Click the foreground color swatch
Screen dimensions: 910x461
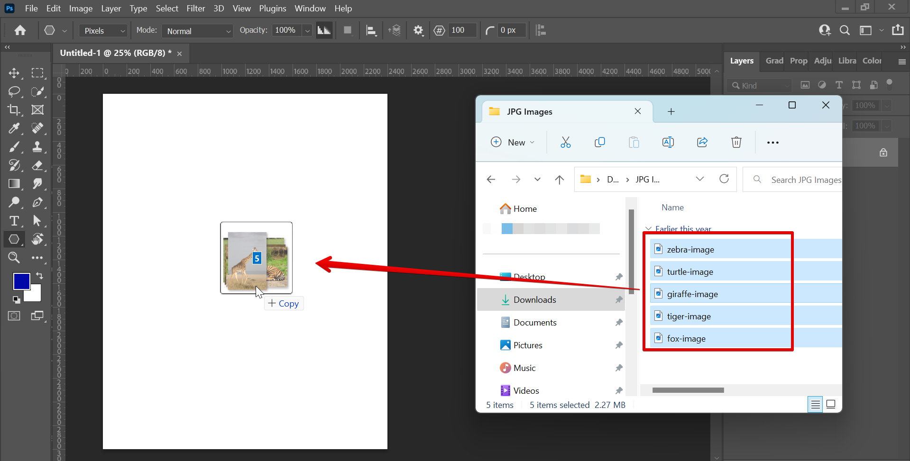coord(21,281)
